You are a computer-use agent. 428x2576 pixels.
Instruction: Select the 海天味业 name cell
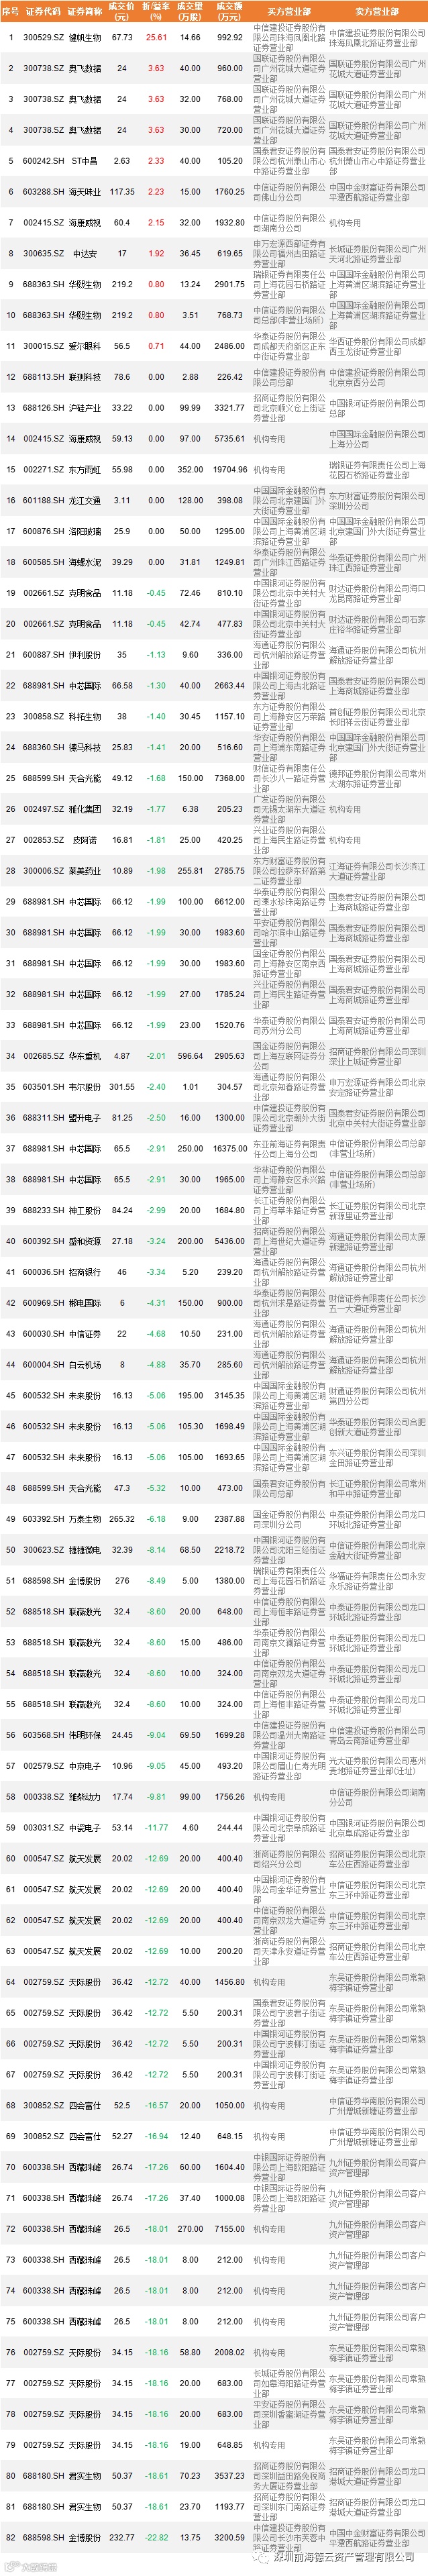(84, 192)
